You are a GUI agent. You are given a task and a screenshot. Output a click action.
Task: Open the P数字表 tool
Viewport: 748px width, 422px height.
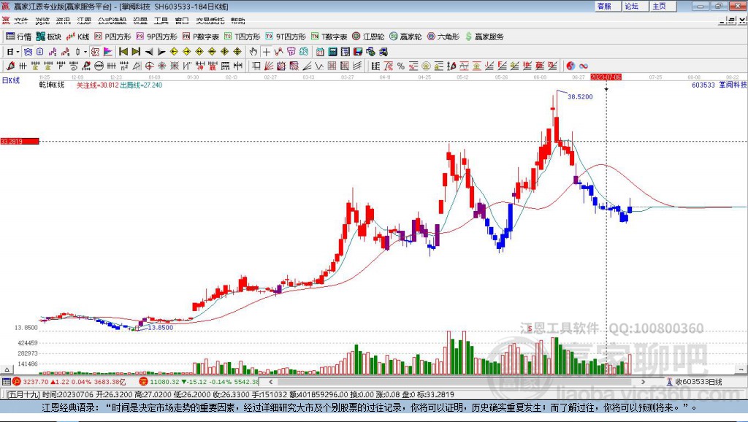coord(200,37)
